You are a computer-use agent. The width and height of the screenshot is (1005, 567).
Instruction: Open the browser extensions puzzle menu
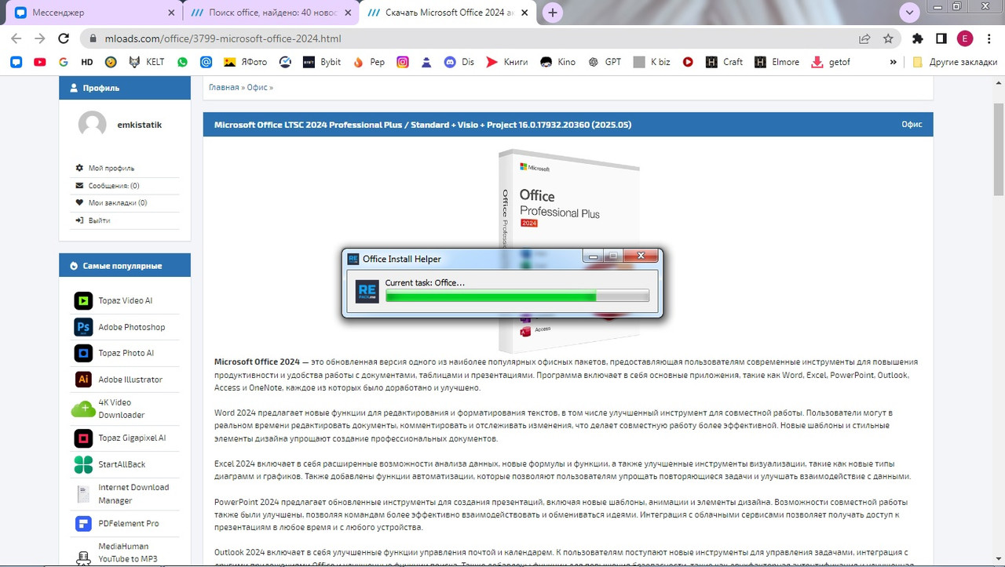tap(917, 38)
